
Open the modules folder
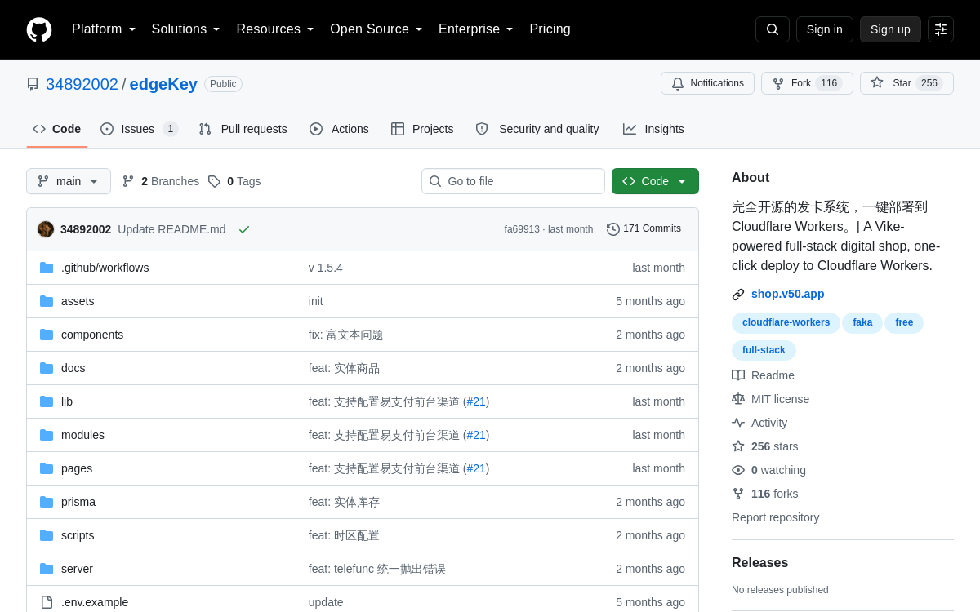tap(82, 435)
